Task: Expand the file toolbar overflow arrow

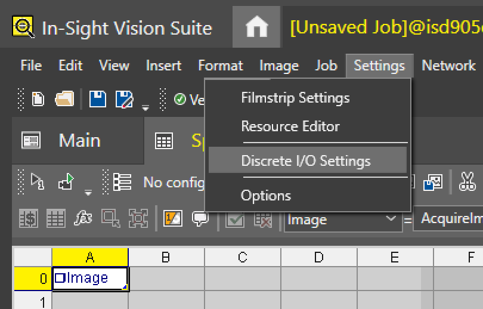Action: pos(145,108)
